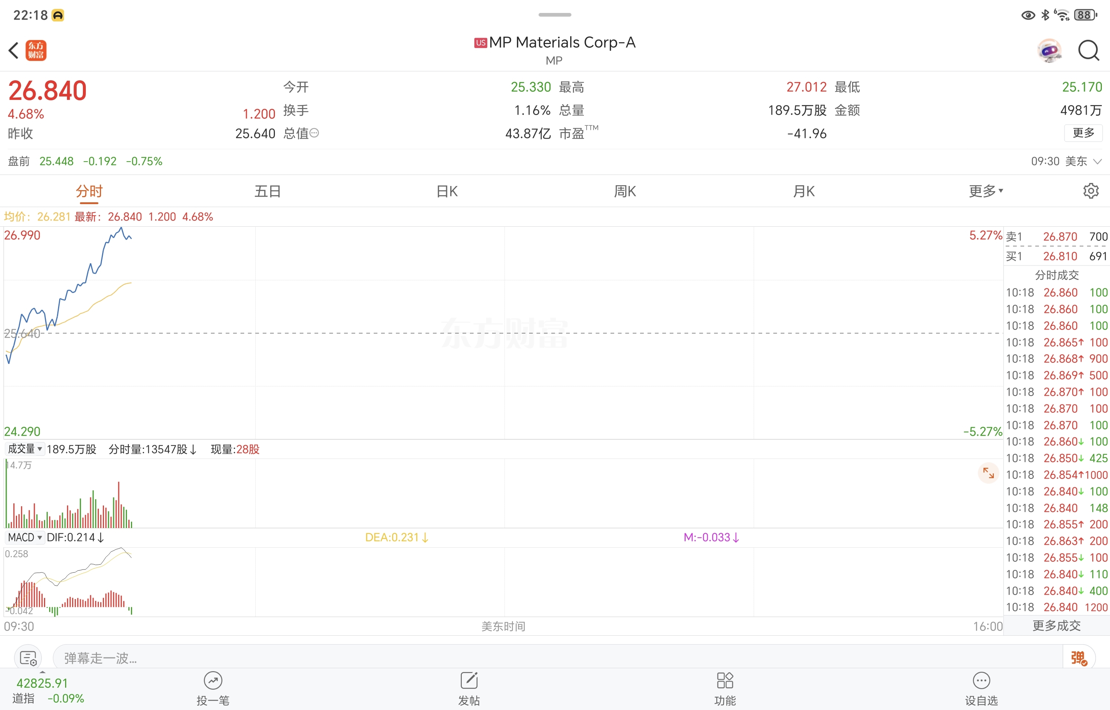Open the 更多 chart period dropdown
The height and width of the screenshot is (710, 1110).
pos(986,191)
